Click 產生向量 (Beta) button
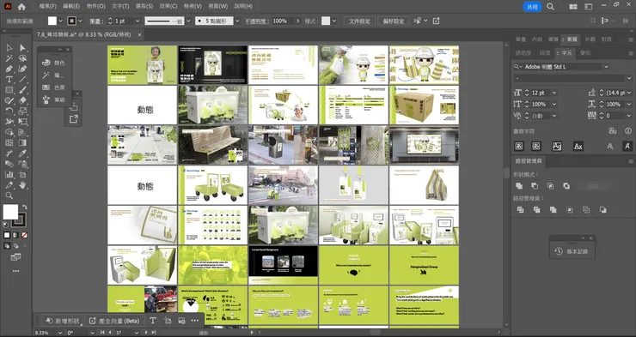The image size is (636, 337). [x=114, y=321]
